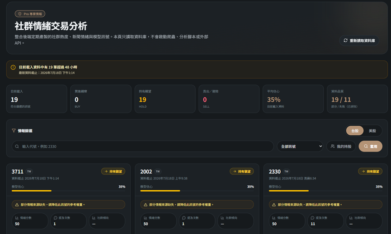Viewport: 391px width, 234px height.
Task: Click 持有觀望 badge on 2002 card
Action: pyautogui.click(x=242, y=171)
